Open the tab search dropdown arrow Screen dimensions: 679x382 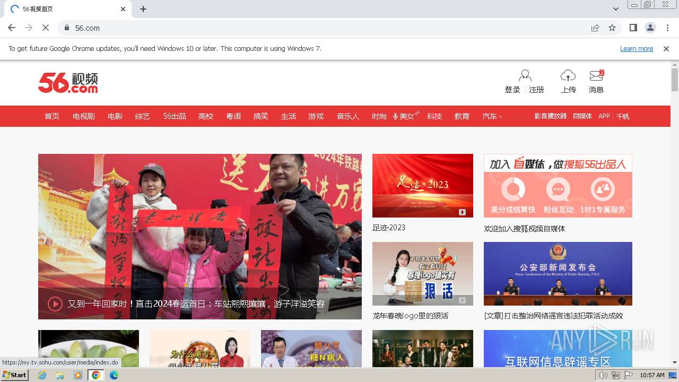(616, 9)
